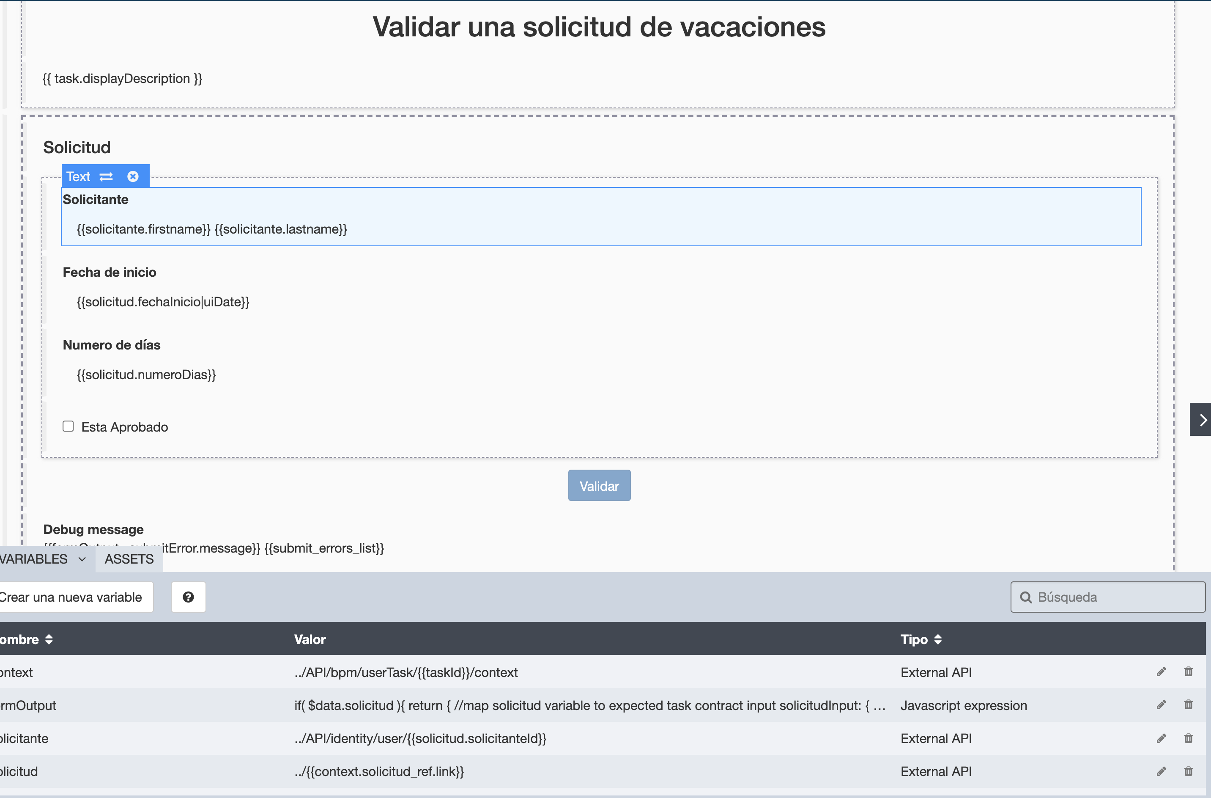This screenshot has height=798, width=1211.
Task: Click the solicitud_ref.link value cell
Action: [379, 771]
